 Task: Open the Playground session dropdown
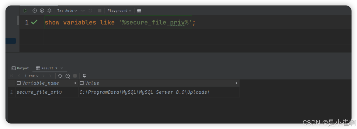119,10
